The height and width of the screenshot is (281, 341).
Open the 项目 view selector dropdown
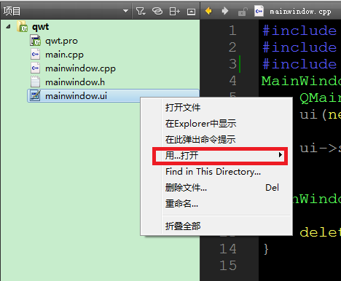66,11
